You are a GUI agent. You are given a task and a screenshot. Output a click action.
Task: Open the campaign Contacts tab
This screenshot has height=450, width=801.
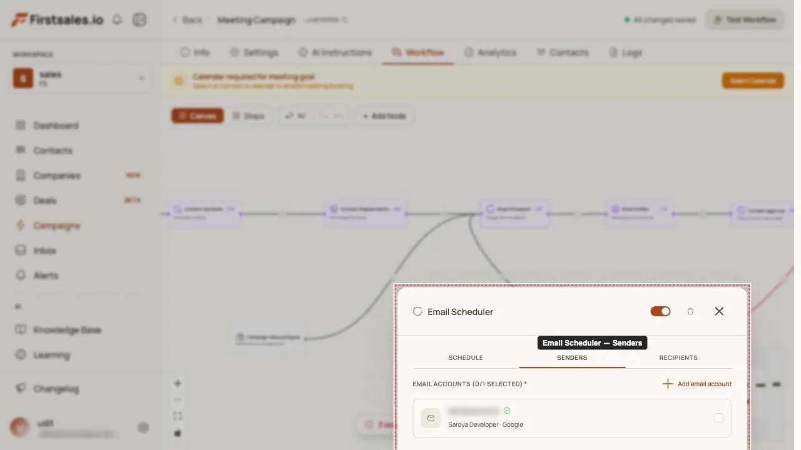[562, 52]
